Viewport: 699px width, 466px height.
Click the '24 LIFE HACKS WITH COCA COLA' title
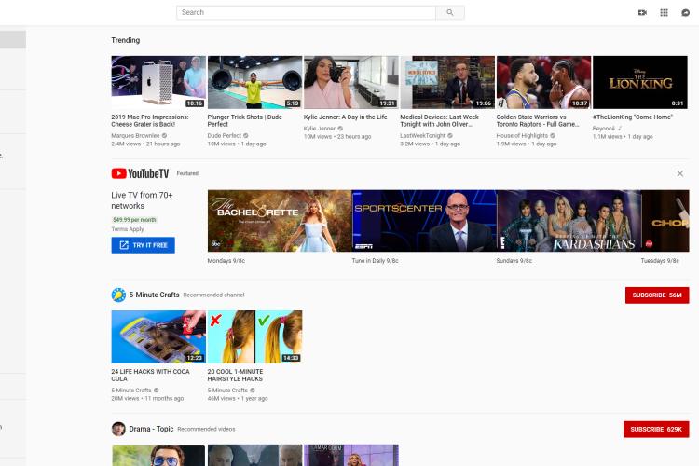coord(150,375)
